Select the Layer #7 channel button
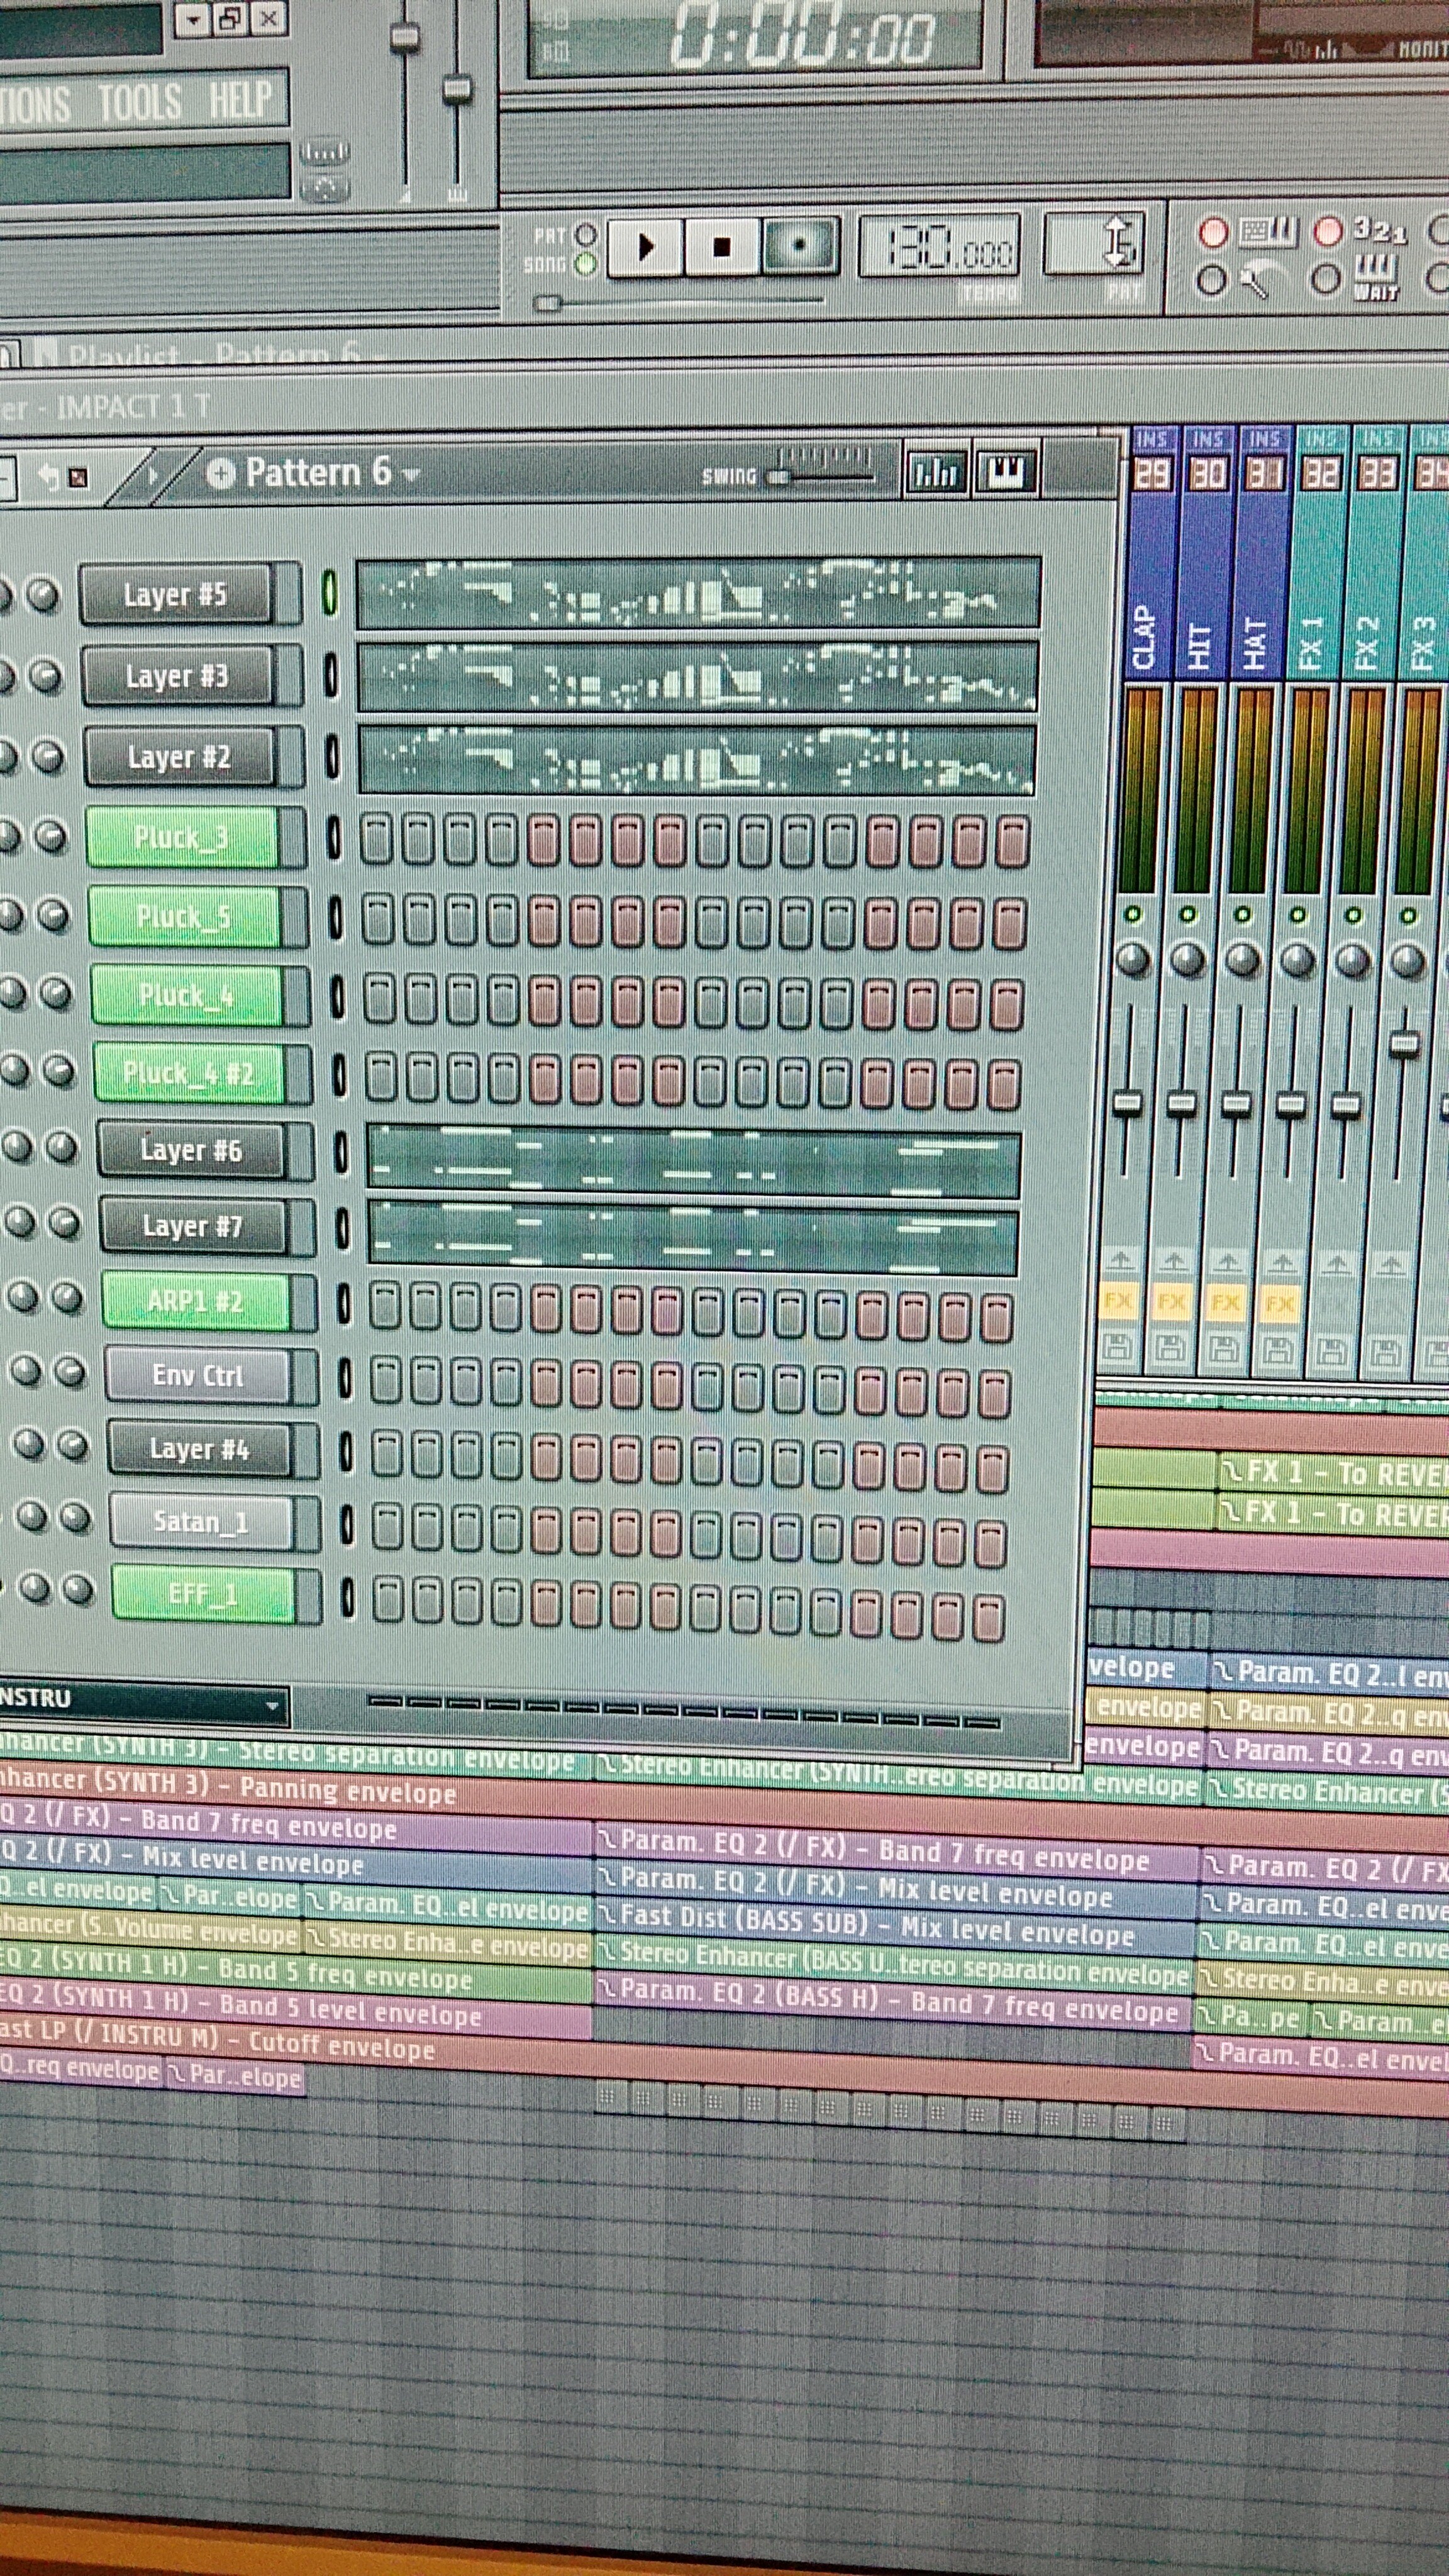This screenshot has width=1449, height=2576. pos(193,1226)
